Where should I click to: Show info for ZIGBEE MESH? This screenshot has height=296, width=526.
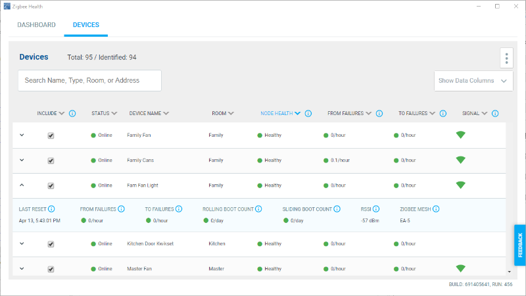[436, 209]
